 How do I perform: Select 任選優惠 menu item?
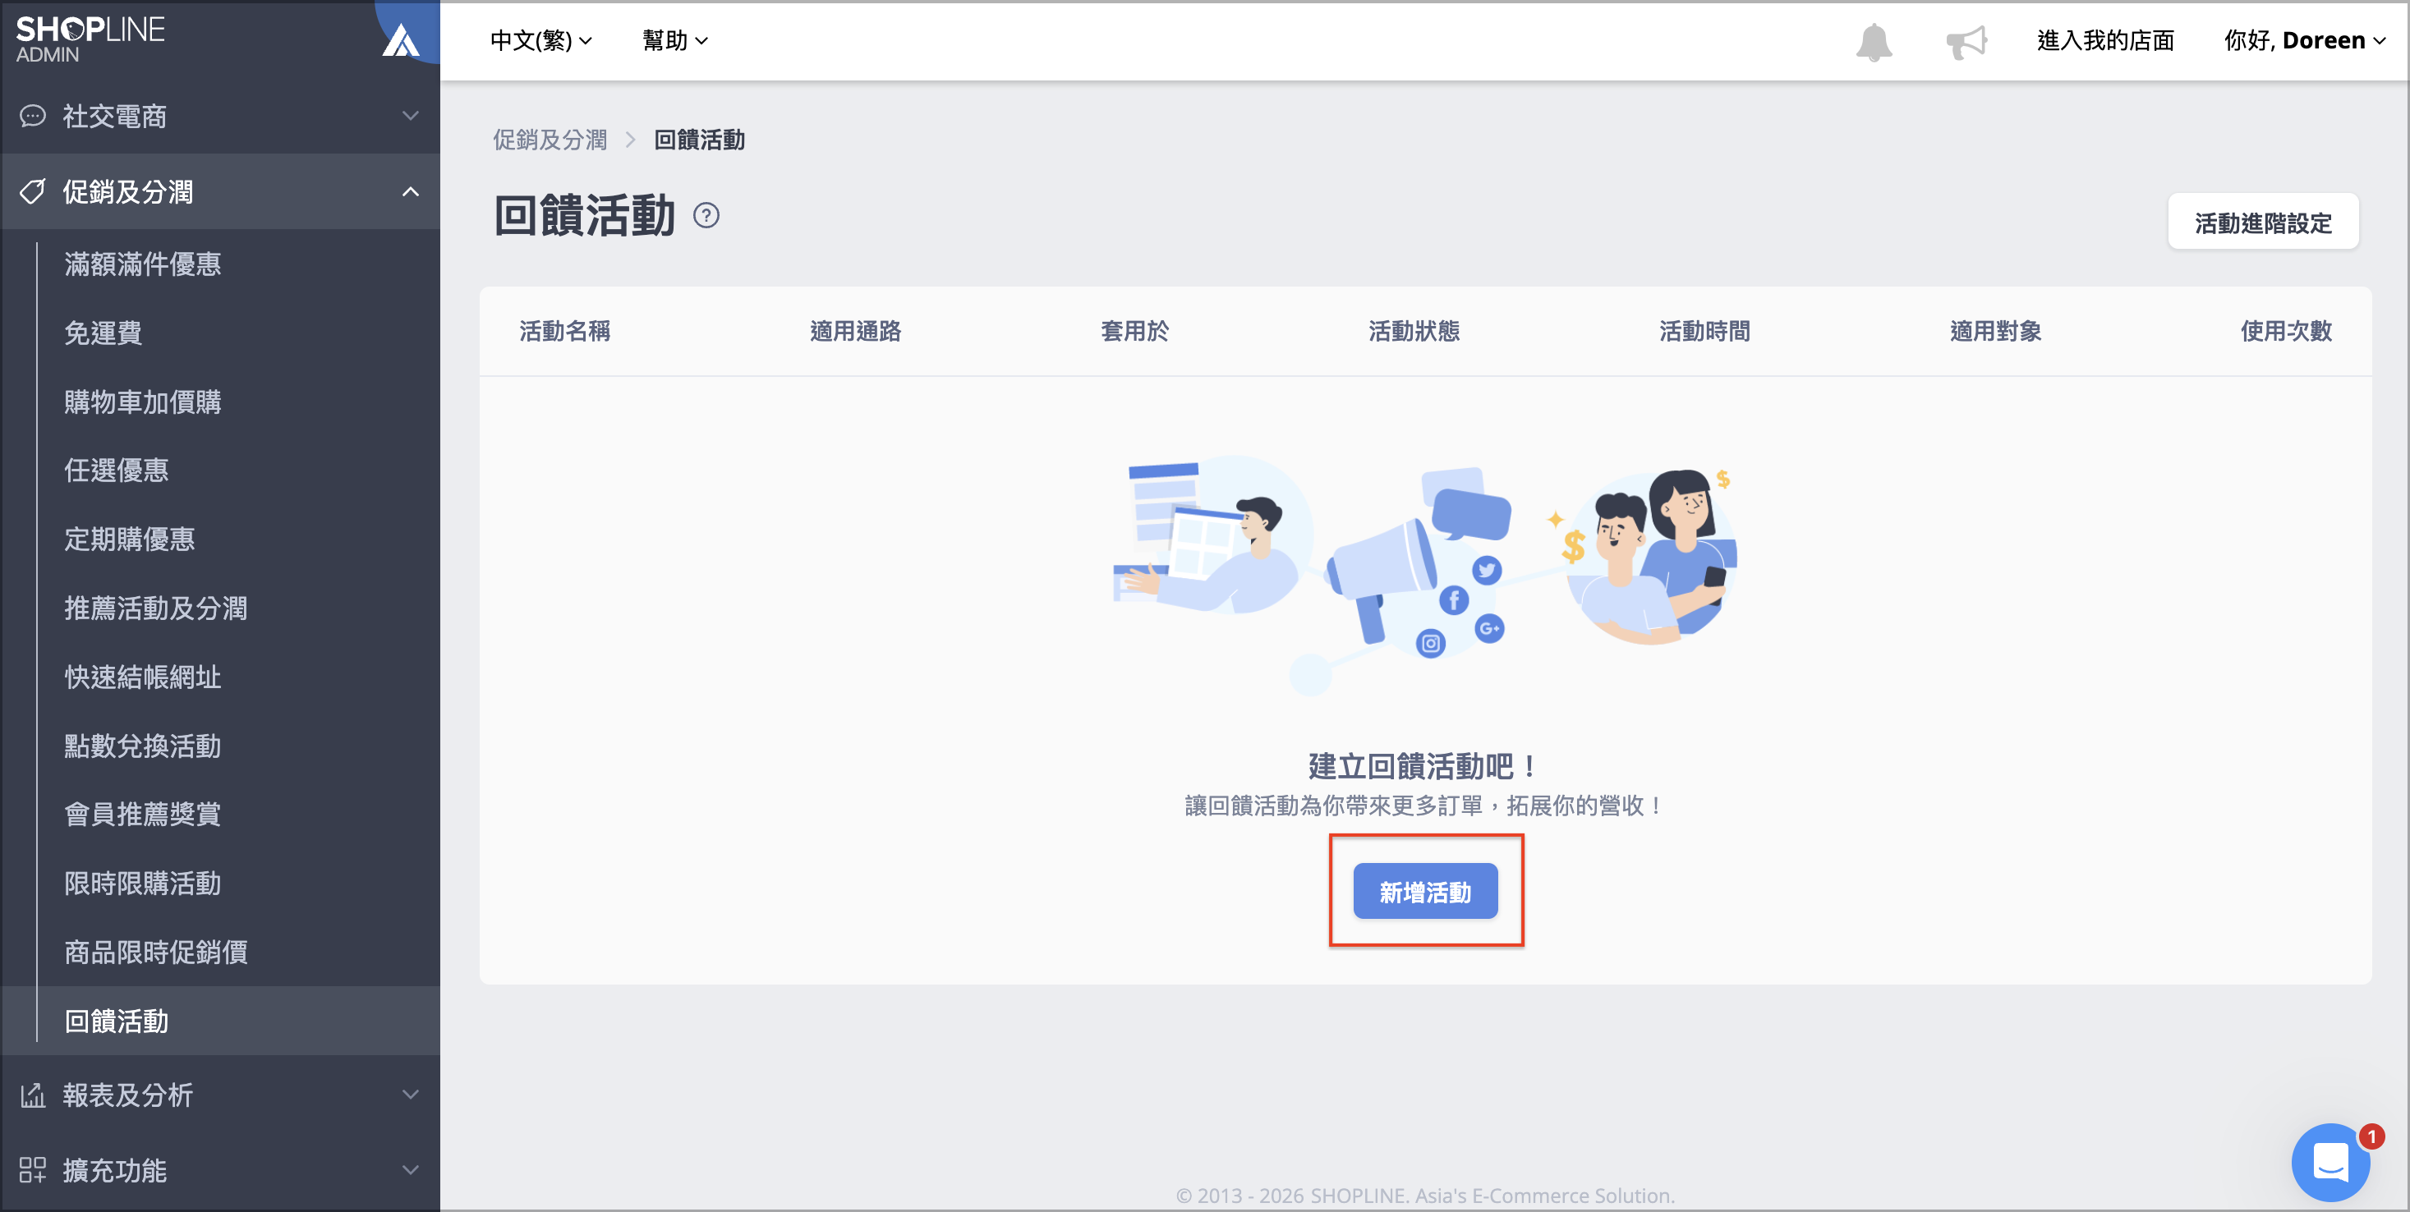coord(117,471)
